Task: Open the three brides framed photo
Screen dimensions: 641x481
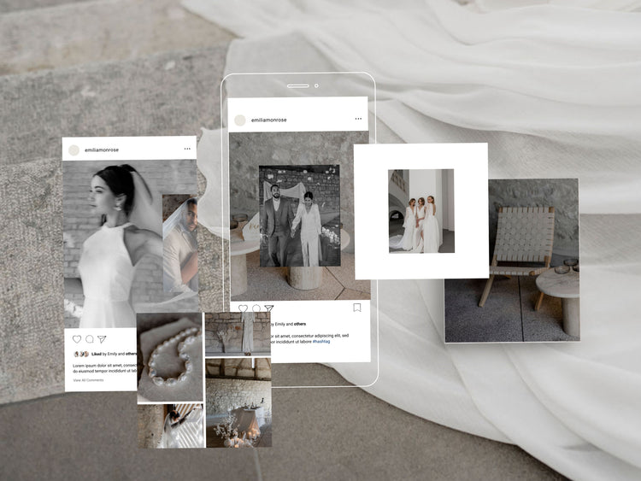Action: pos(420,211)
